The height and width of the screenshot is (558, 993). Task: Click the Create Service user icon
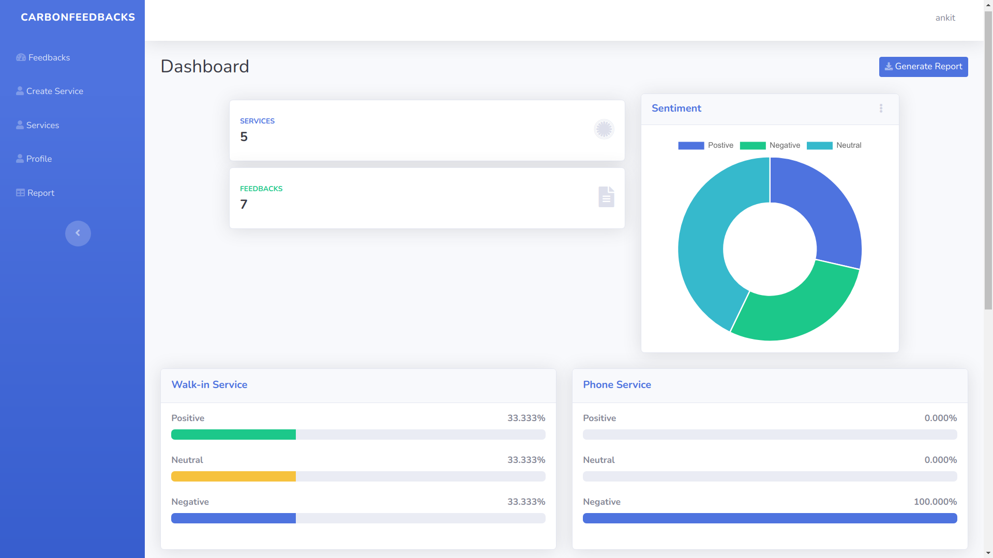20,91
